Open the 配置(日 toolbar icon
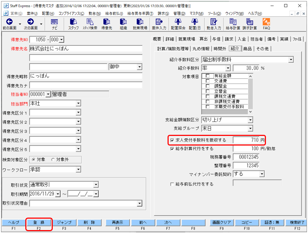The height and width of the screenshot is (234, 308). (x=195, y=22)
